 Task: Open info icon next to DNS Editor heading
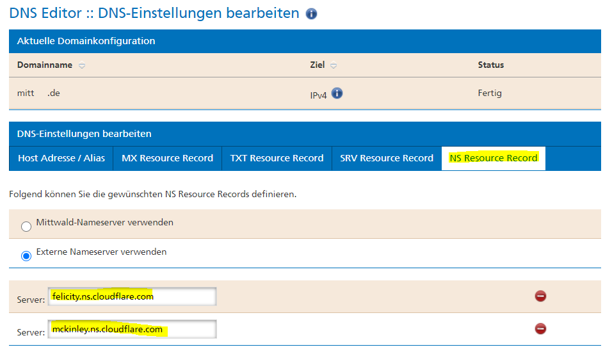[x=311, y=14]
